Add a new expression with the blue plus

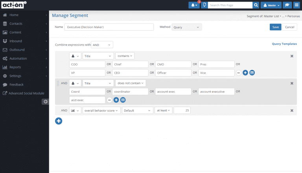pos(59,121)
